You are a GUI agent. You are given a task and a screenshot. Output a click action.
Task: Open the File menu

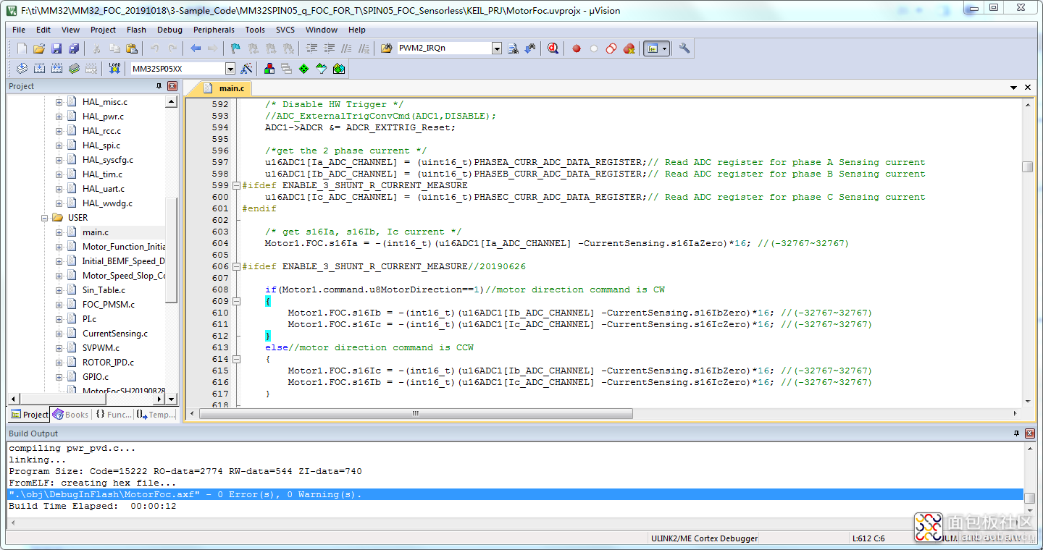[x=19, y=30]
